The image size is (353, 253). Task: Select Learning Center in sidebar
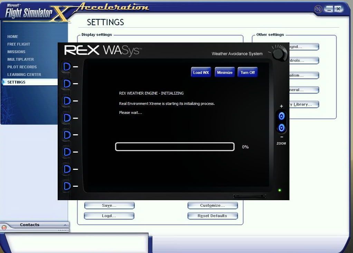coord(24,75)
